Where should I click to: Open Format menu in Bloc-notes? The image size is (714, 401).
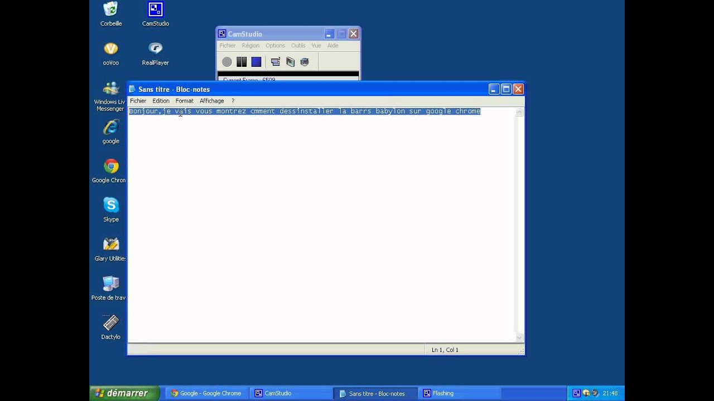coord(184,101)
